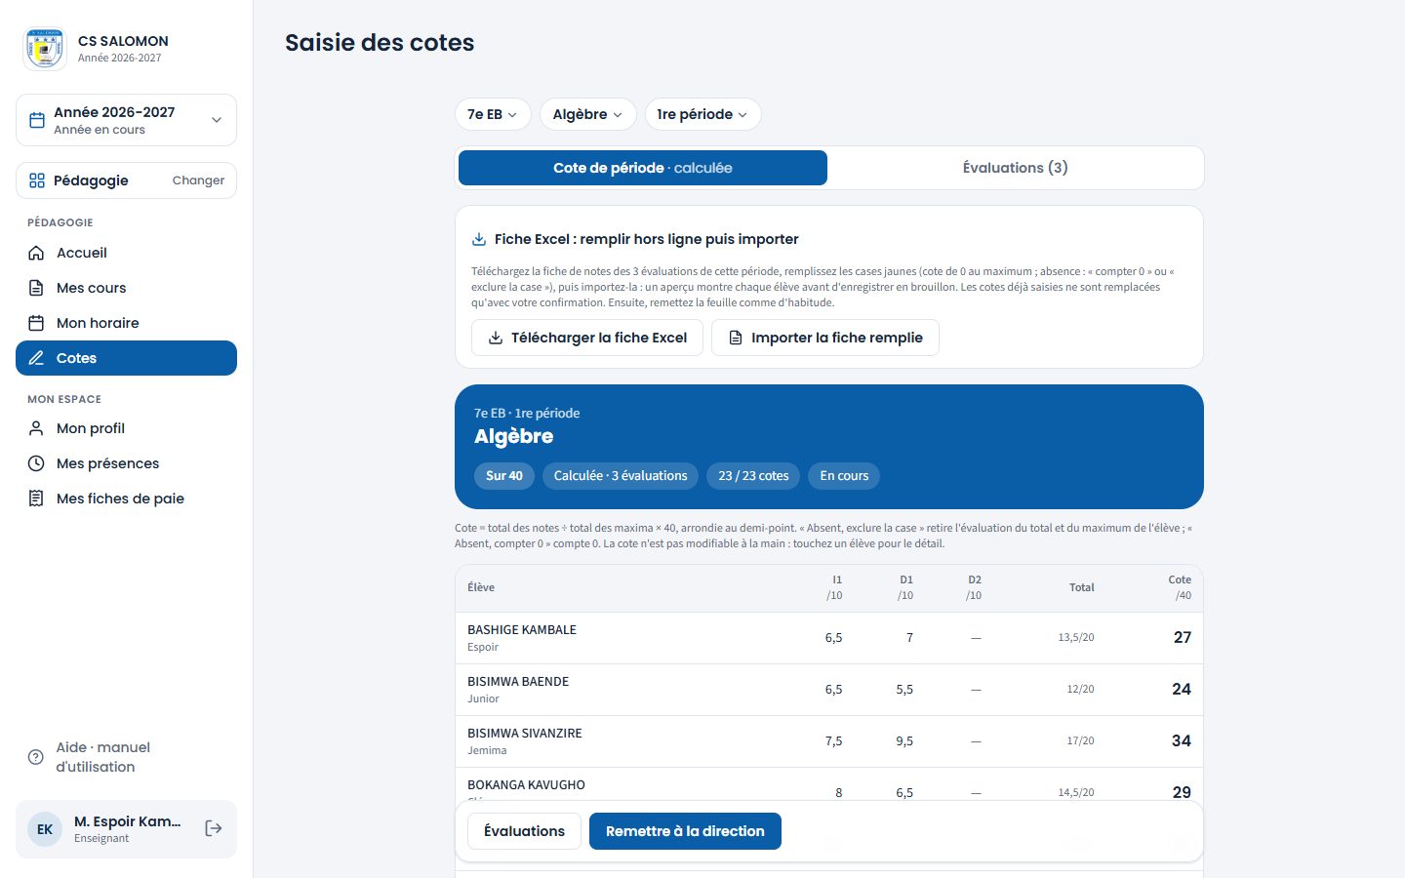1405x878 pixels.
Task: Click the 23 / 23 cotes badge
Action: point(753,476)
